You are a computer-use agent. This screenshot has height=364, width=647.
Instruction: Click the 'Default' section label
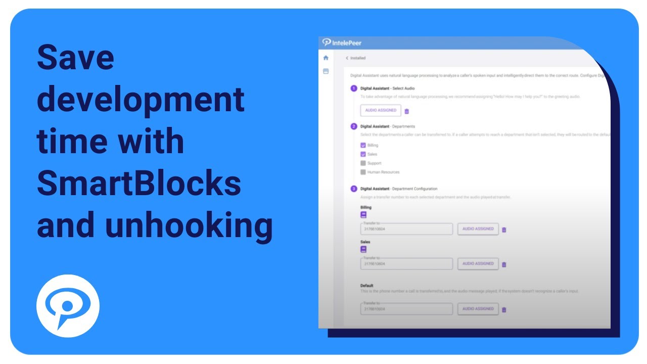point(367,286)
